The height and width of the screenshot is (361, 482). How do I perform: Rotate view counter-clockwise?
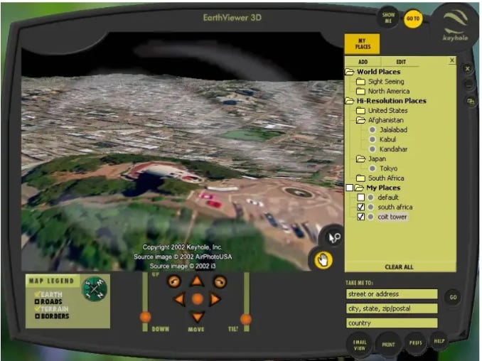click(x=174, y=281)
